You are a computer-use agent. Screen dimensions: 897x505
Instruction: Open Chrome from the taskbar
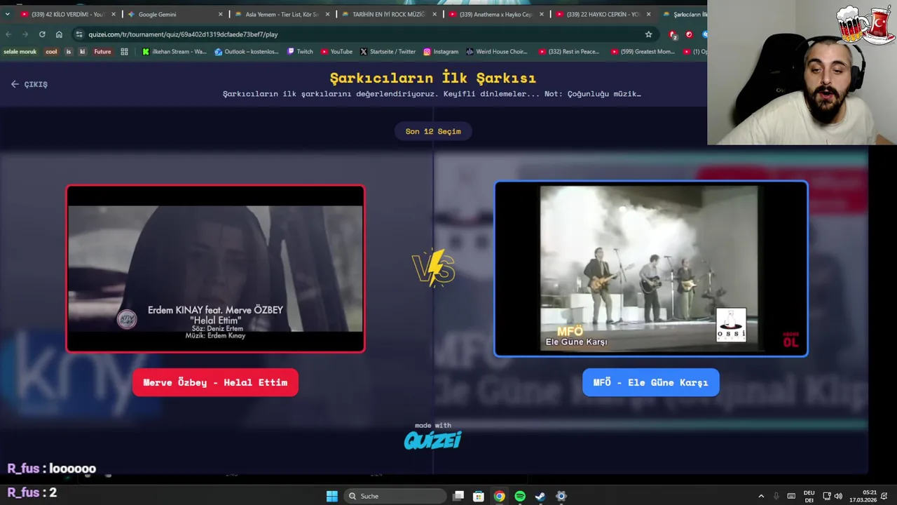tap(499, 496)
